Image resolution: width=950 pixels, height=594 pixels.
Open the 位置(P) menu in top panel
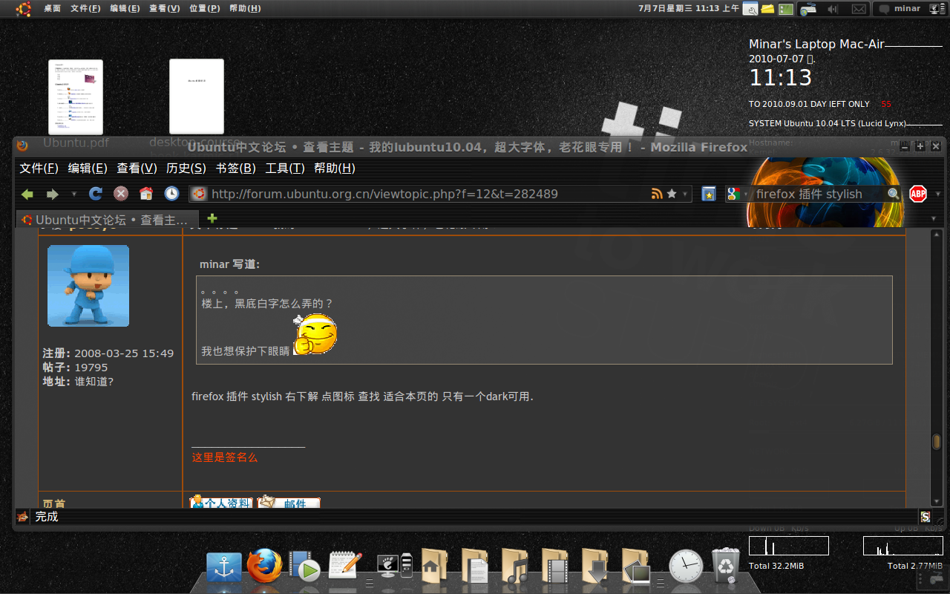tap(204, 9)
